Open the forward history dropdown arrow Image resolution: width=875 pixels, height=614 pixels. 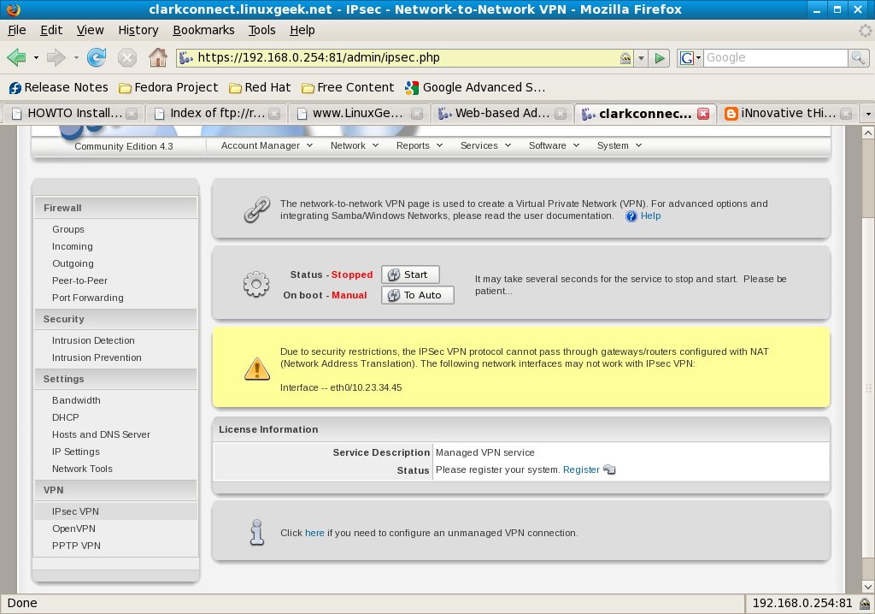[75, 57]
